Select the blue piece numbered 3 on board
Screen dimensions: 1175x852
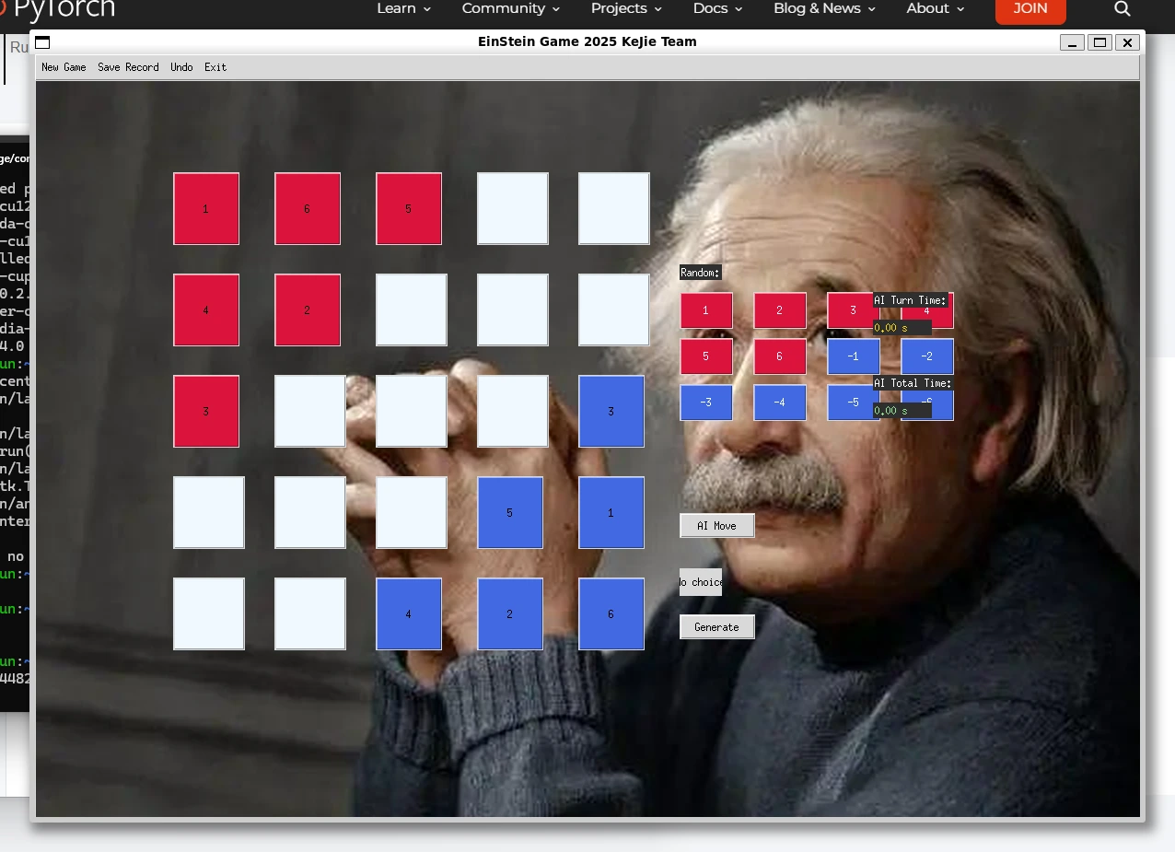point(611,412)
